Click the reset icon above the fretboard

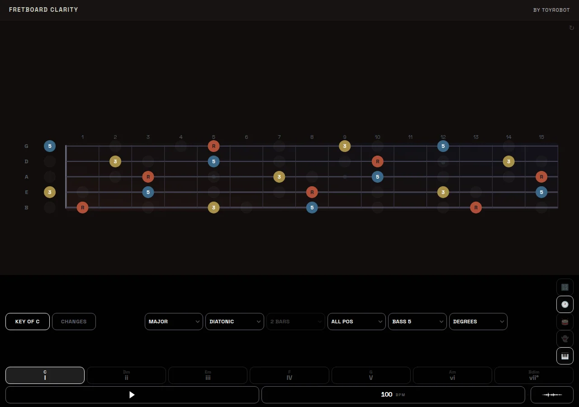pos(571,28)
